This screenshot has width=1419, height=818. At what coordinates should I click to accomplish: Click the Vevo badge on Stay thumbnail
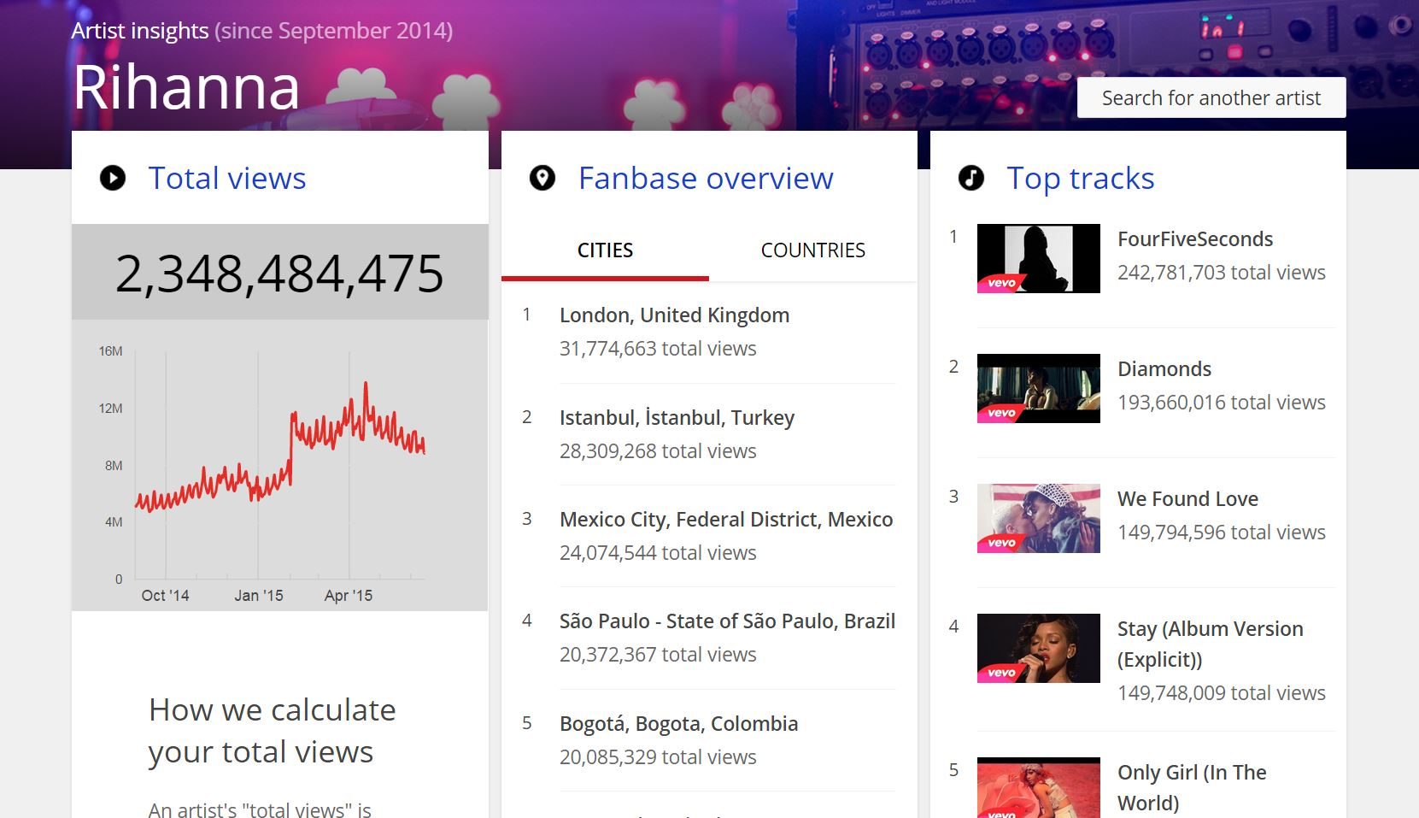(x=1003, y=671)
